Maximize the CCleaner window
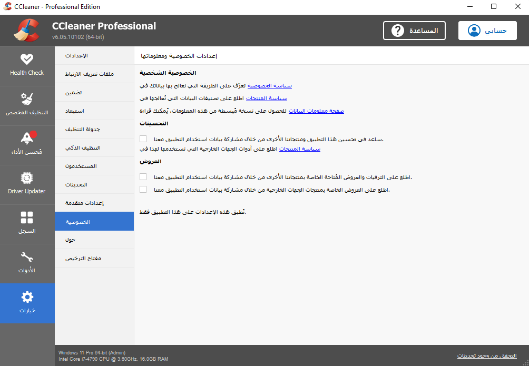529x366 pixels. (x=494, y=7)
